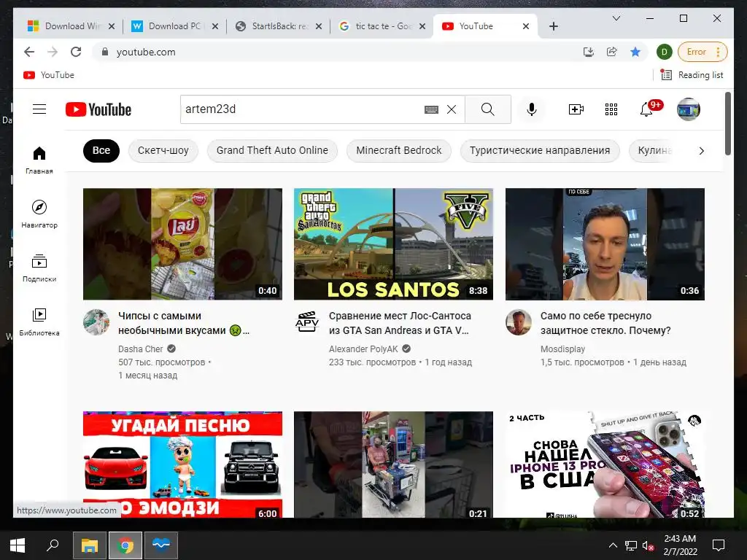747x560 pixels.
Task: Select the Все chip
Action: point(101,150)
